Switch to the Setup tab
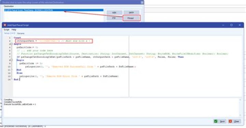The height and width of the screenshot is (128, 246). tap(10, 33)
